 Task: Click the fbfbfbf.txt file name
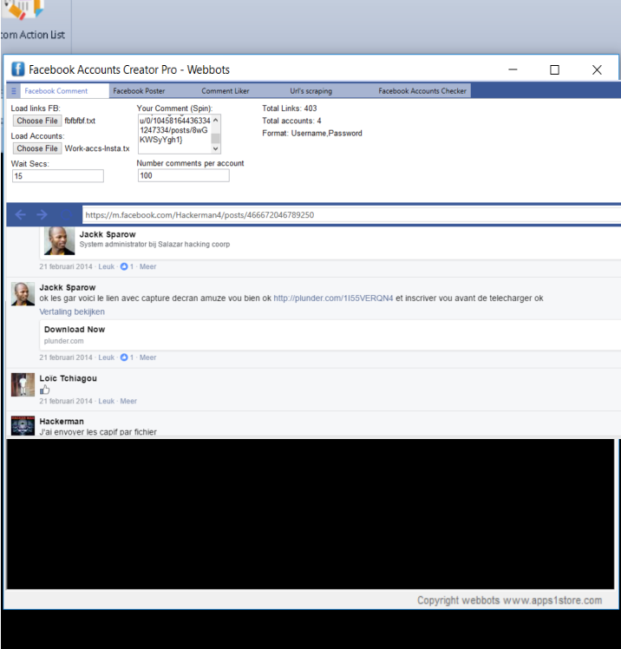click(80, 121)
